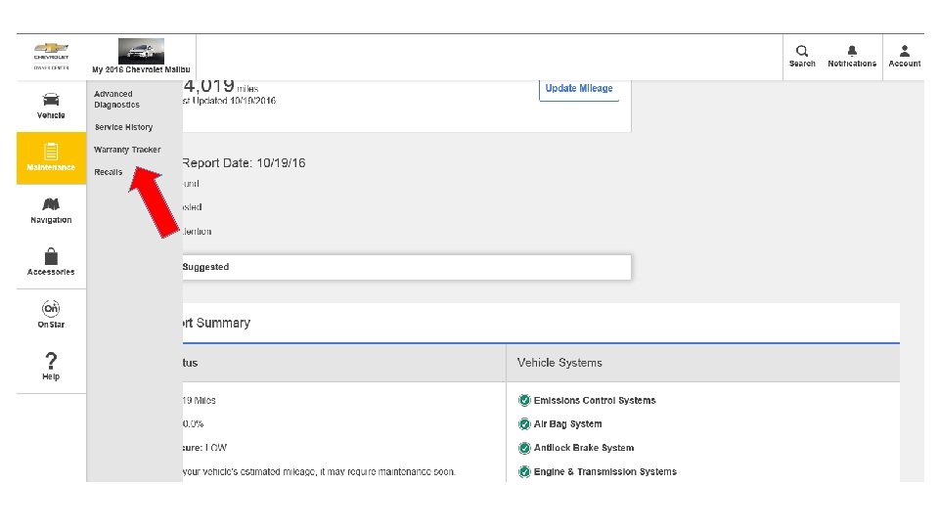Screen dimensions: 939x528
Task: Open Warranty Tracker submenu item
Action: point(127,150)
